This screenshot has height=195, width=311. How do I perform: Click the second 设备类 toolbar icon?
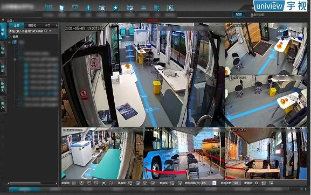(x=137, y=183)
